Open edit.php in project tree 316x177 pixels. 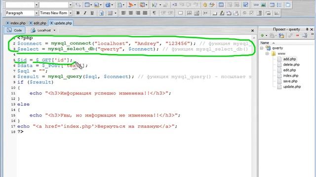[x=289, y=70]
